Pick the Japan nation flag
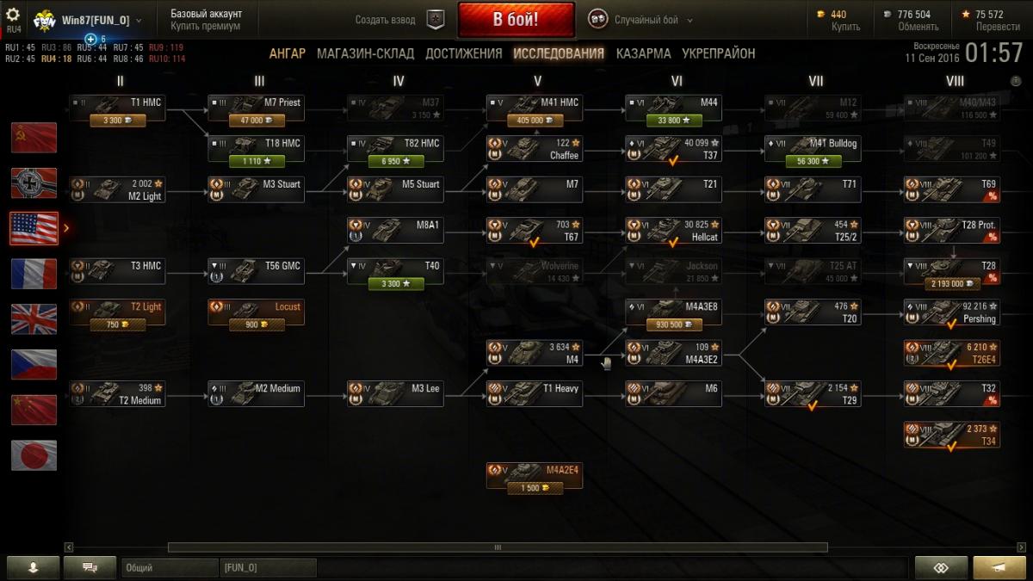1033x581 pixels. [x=34, y=455]
